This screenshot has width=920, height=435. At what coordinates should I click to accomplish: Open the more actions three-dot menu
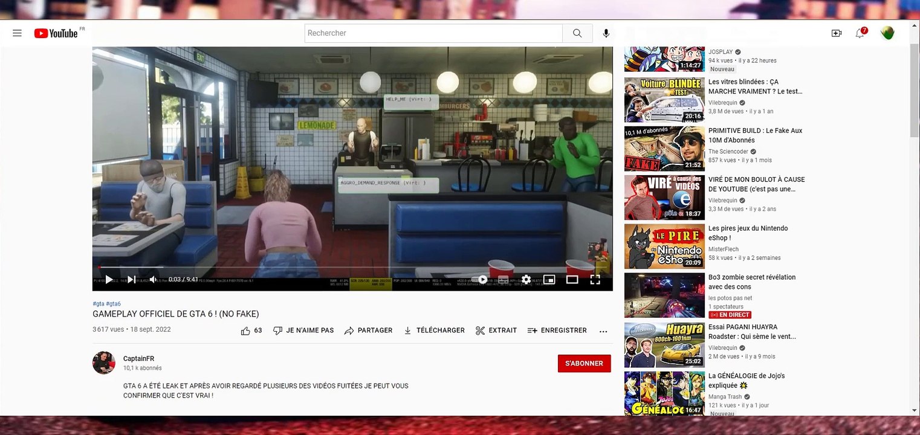[x=603, y=331]
